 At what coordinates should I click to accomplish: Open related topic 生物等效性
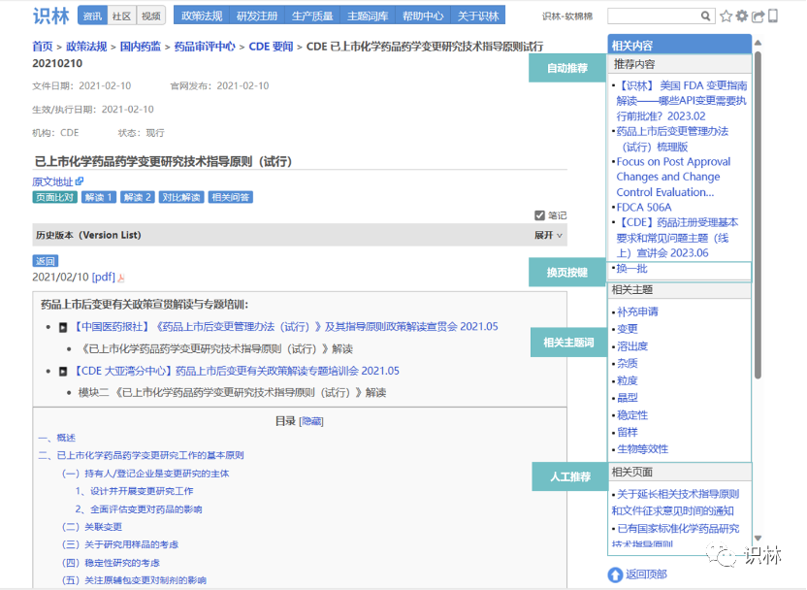pos(643,449)
